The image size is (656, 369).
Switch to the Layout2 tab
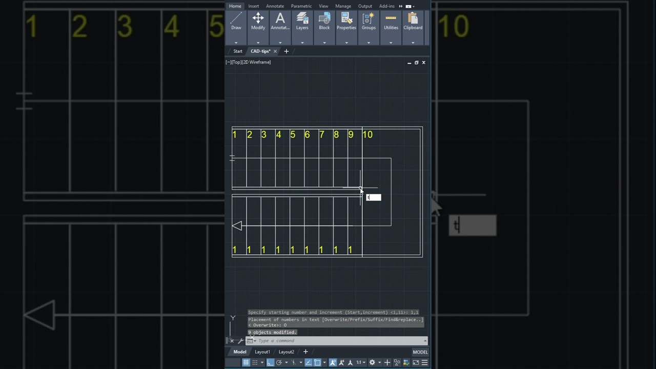coord(286,352)
